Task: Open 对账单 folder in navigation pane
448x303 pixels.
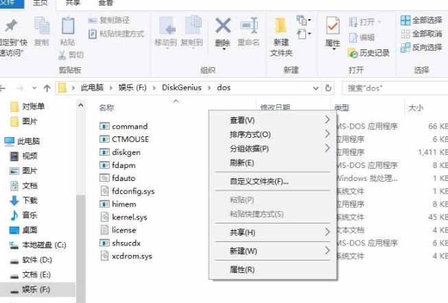Action: 27,106
